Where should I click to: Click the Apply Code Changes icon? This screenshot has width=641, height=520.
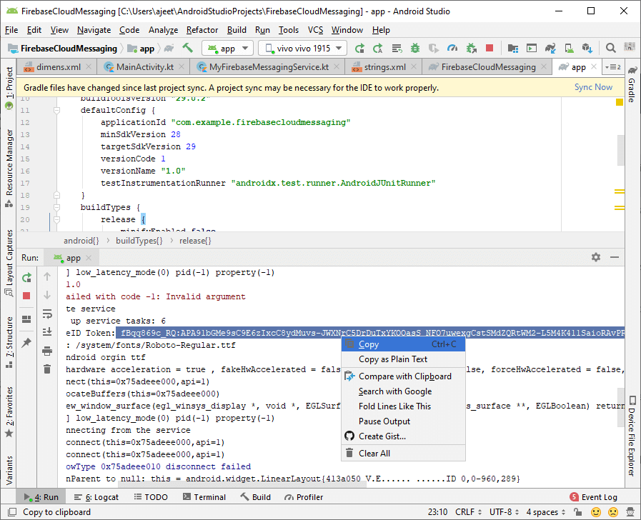[397, 48]
